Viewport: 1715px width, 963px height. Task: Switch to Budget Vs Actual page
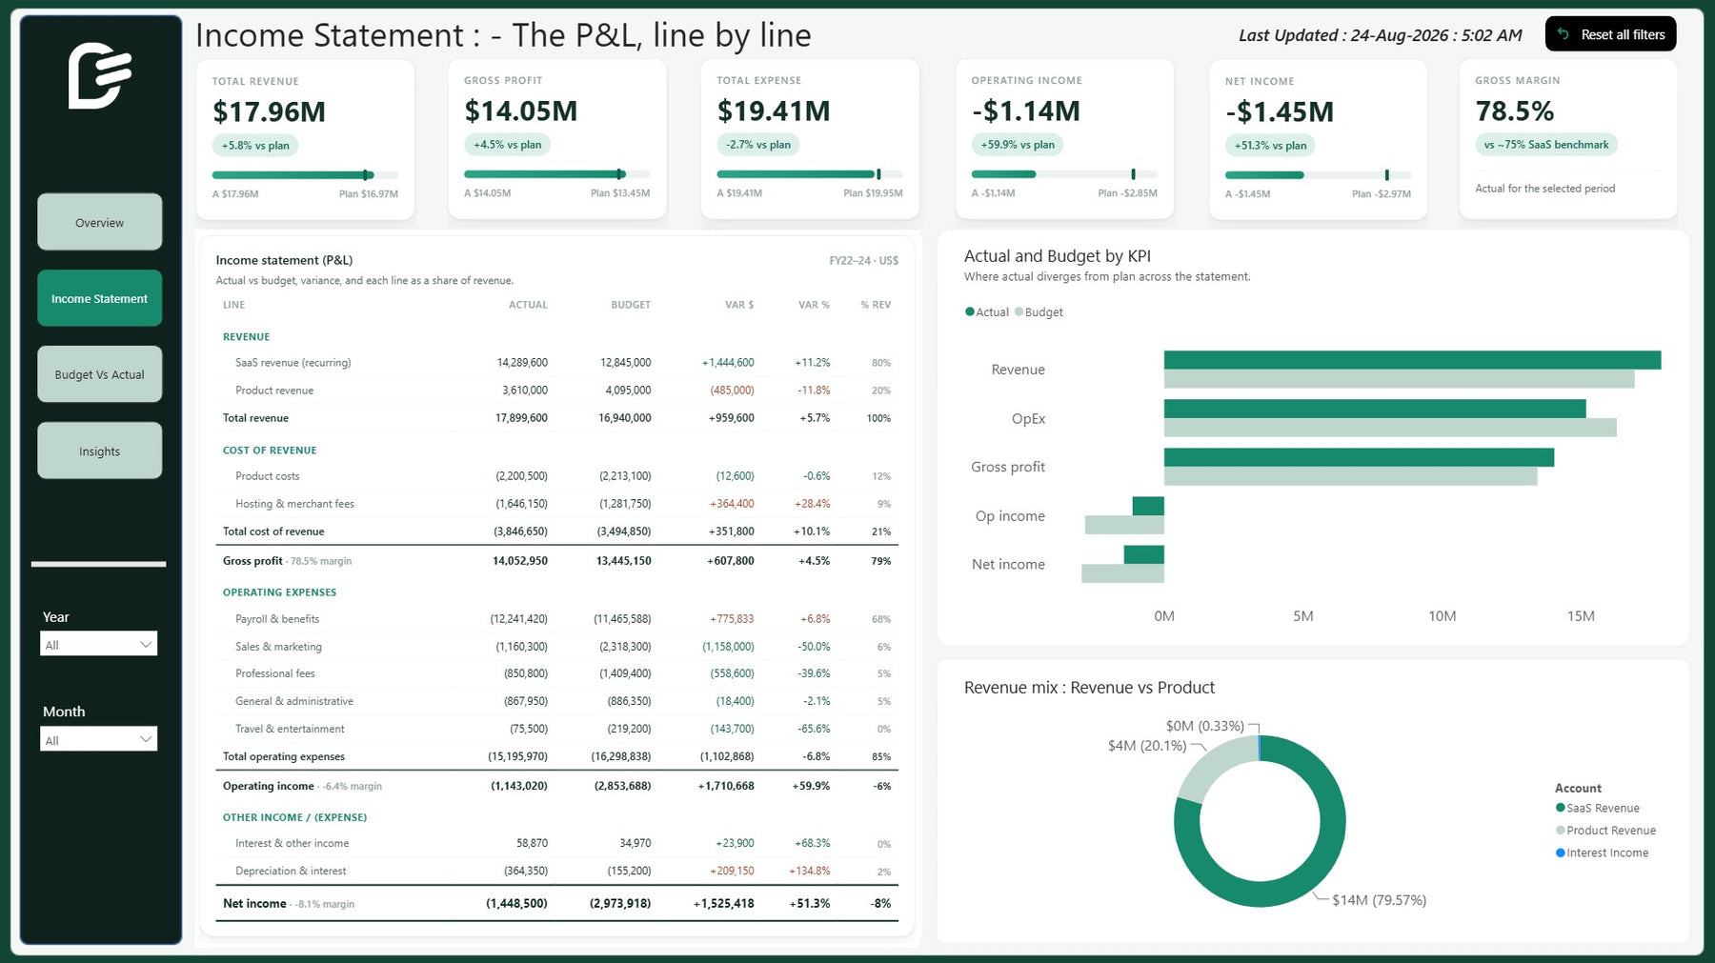coord(99,374)
